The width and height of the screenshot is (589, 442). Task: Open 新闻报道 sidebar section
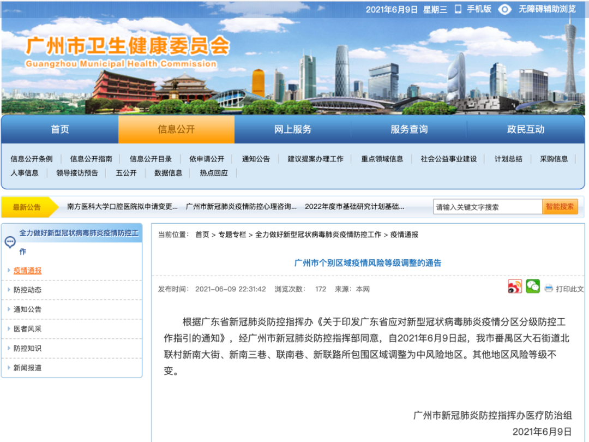click(28, 368)
